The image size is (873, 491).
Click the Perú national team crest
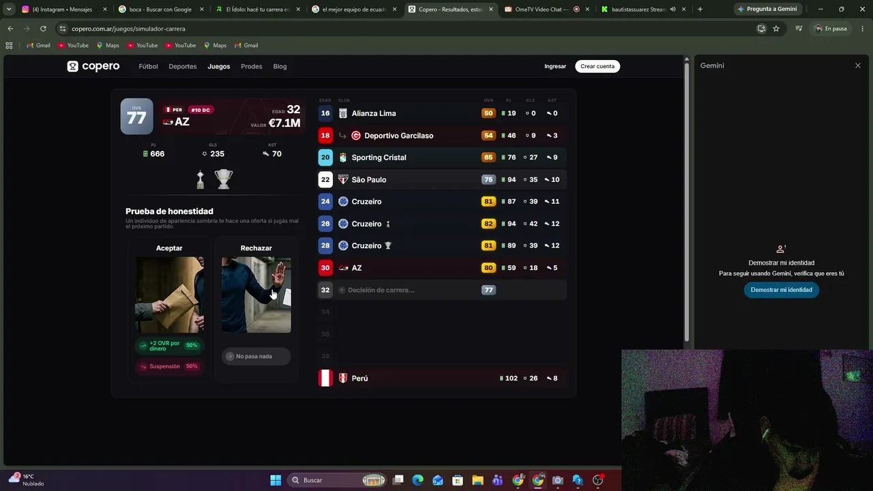343,378
